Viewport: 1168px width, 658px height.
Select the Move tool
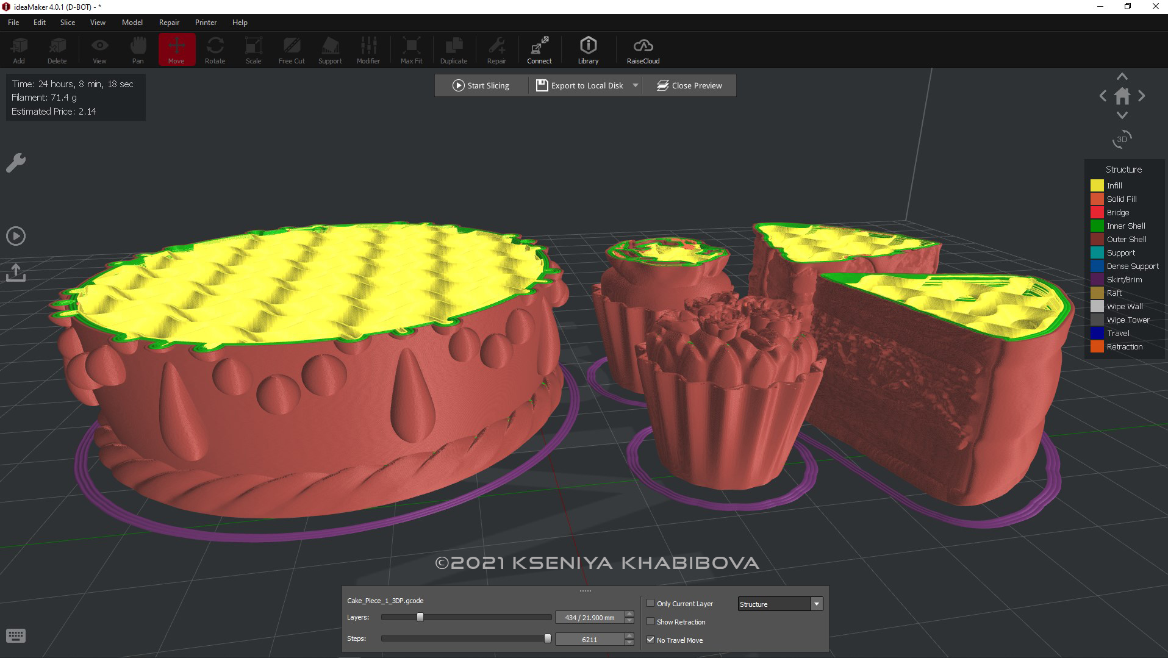tap(177, 49)
